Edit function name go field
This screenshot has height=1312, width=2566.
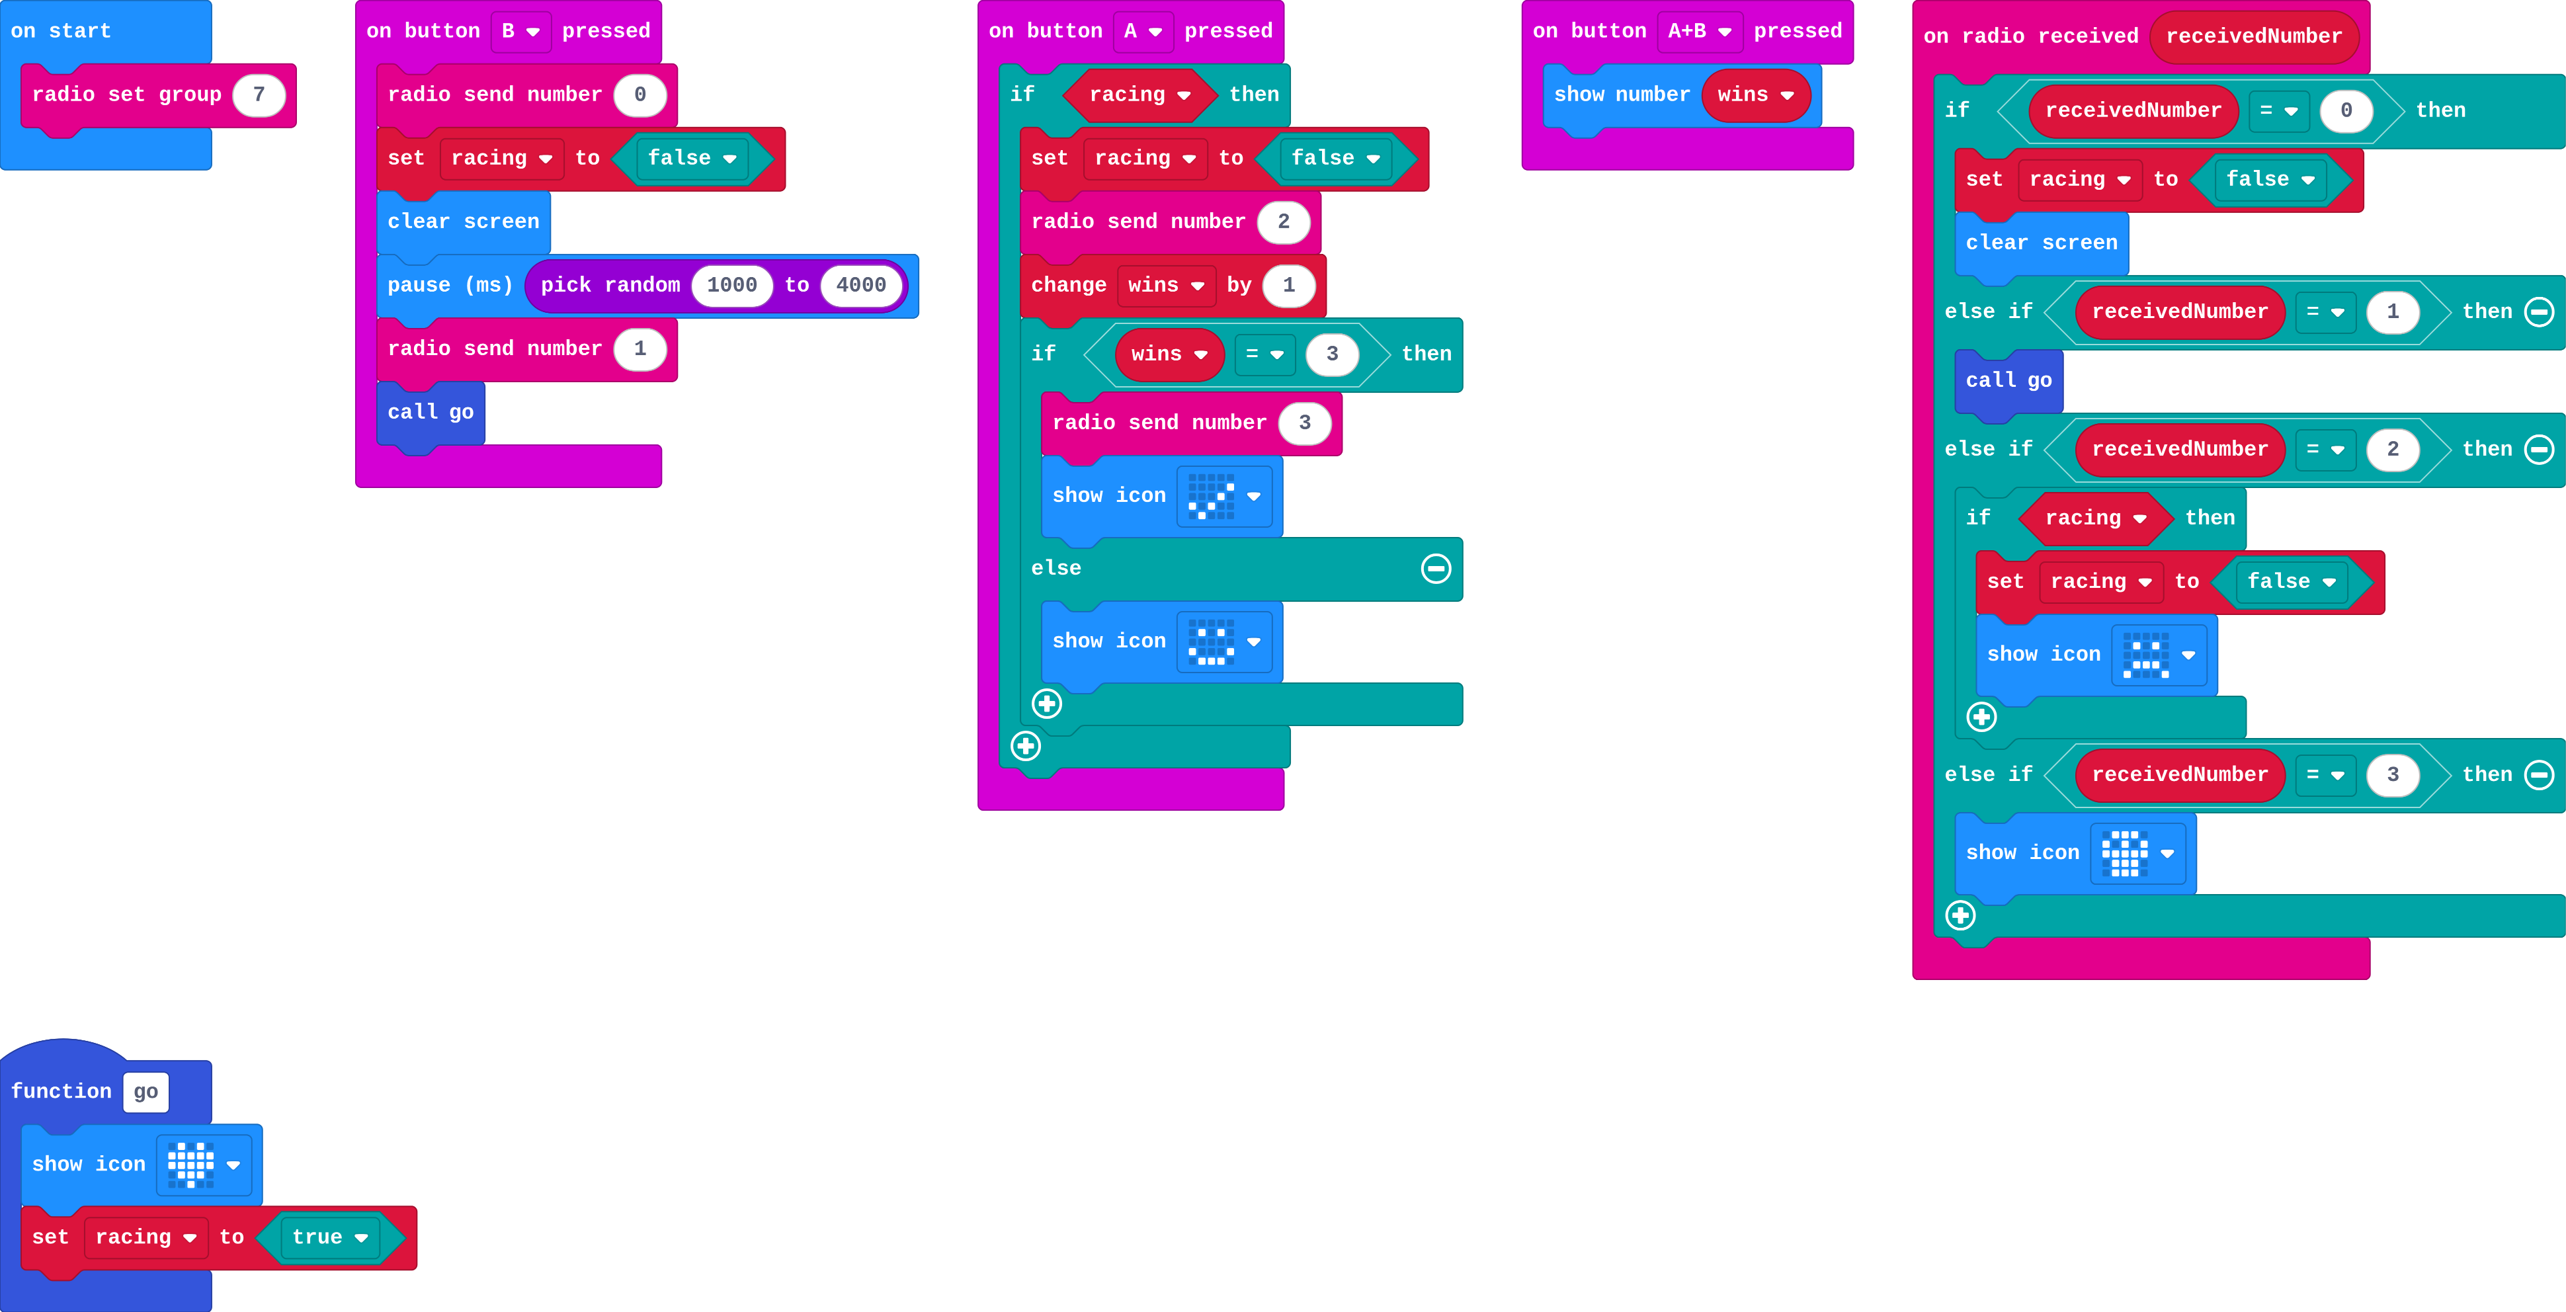click(146, 1093)
